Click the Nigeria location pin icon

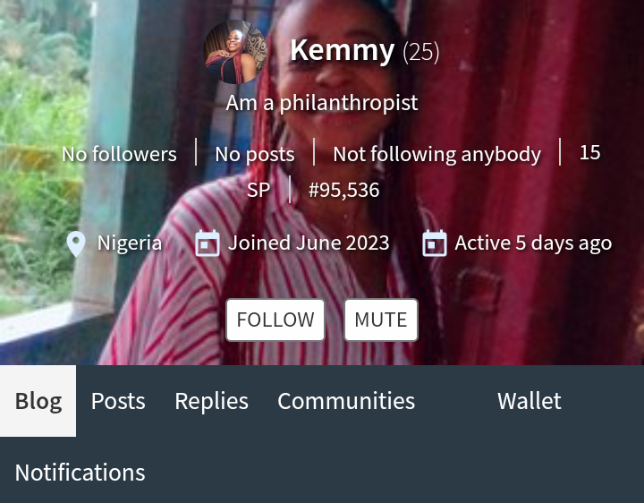76,243
